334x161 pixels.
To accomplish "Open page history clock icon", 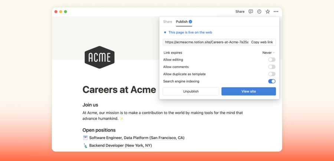I will (259, 12).
